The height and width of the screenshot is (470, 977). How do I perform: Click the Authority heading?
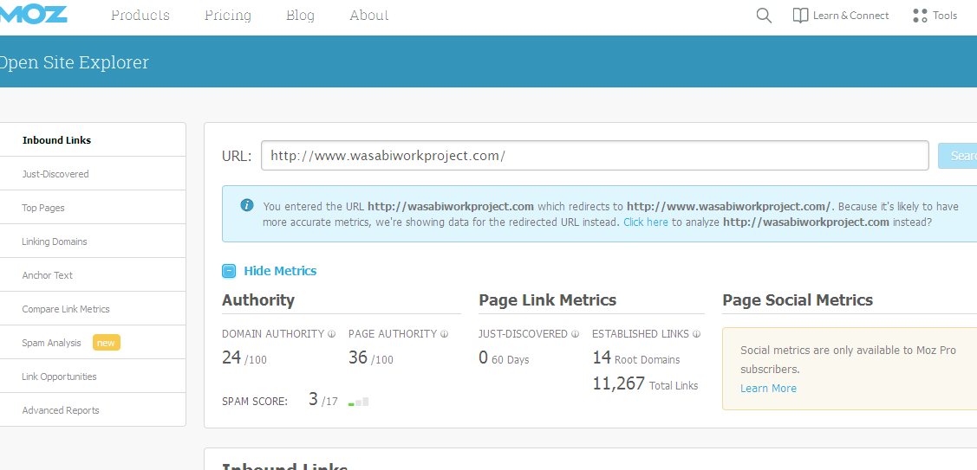pos(258,300)
